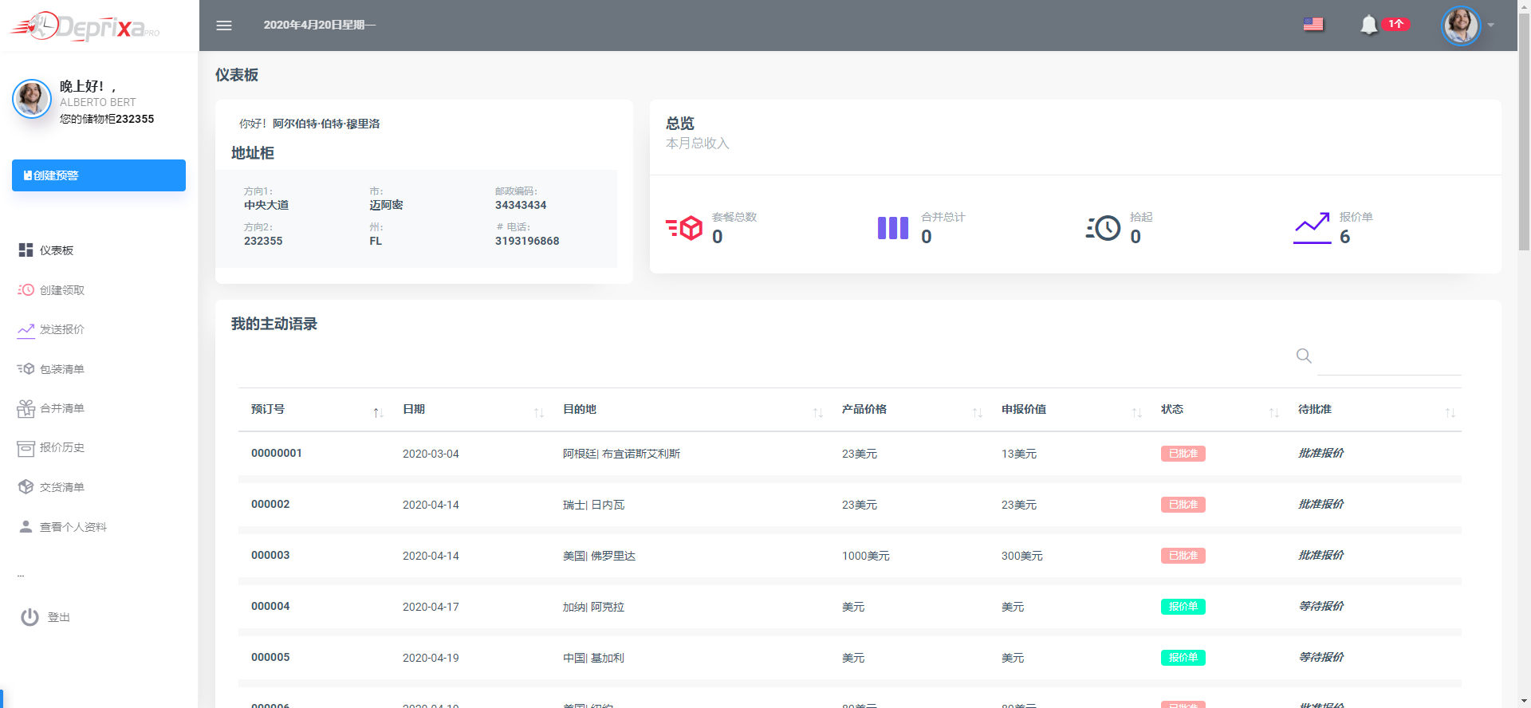Image resolution: width=1531 pixels, height=708 pixels.
Task: Sort table by 待批准 column
Action: tap(1373, 410)
